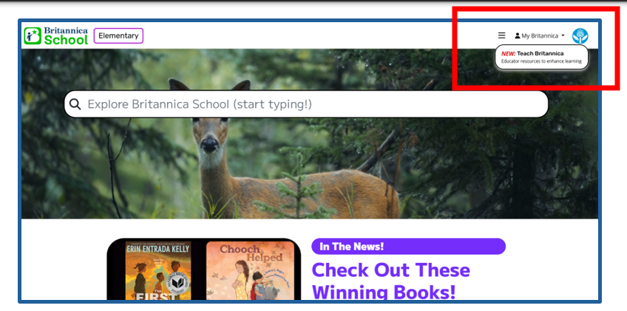Expand the My Britannica dropdown arrow
The width and height of the screenshot is (627, 311).
click(x=563, y=35)
